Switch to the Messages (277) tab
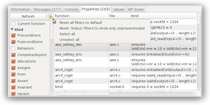 pyautogui.click(x=47, y=9)
